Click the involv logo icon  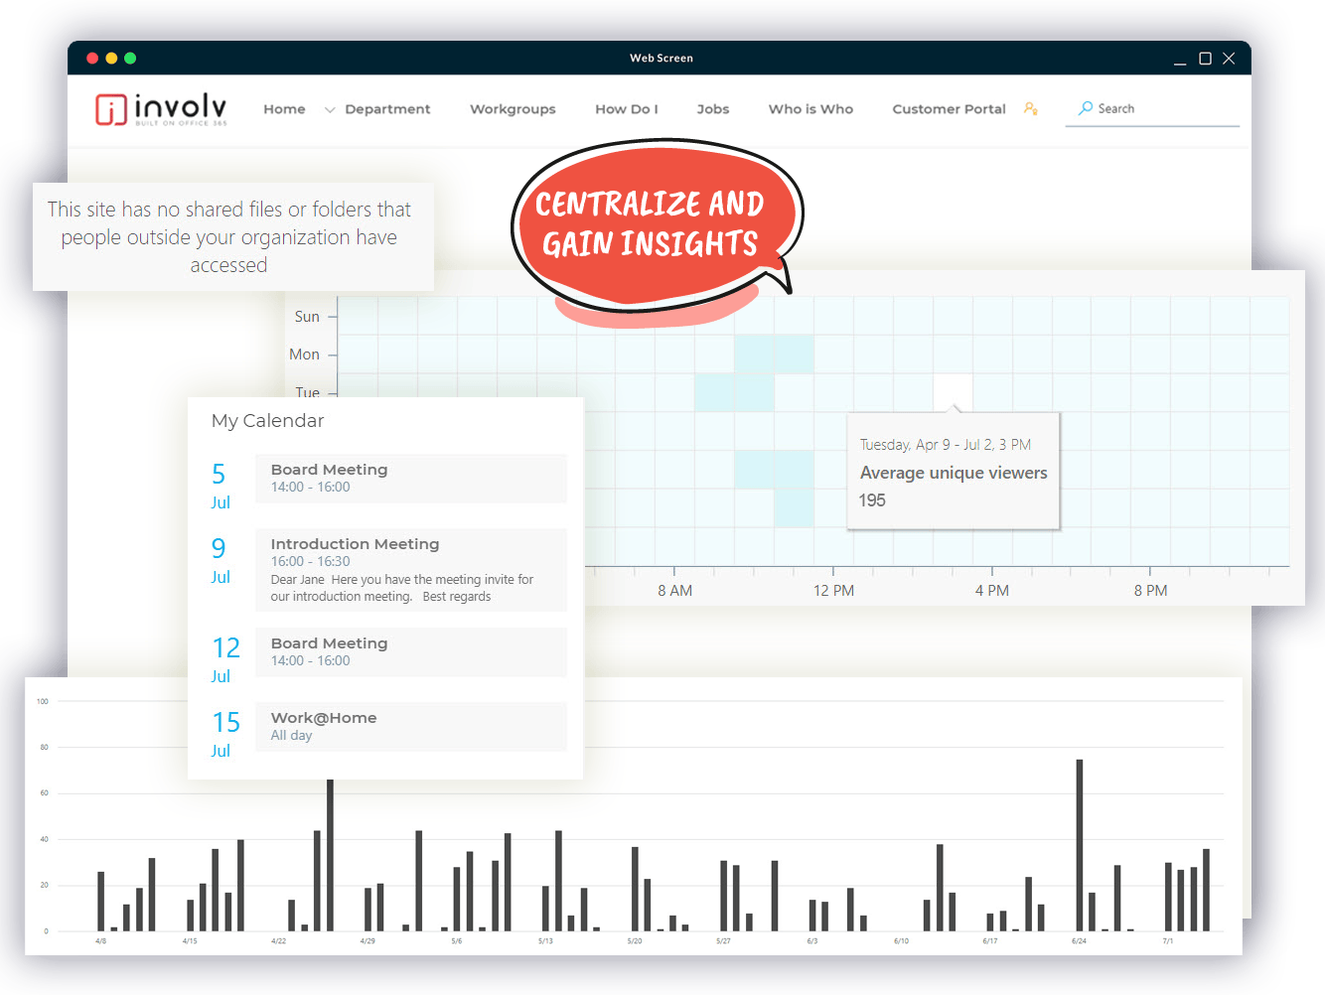coord(110,109)
